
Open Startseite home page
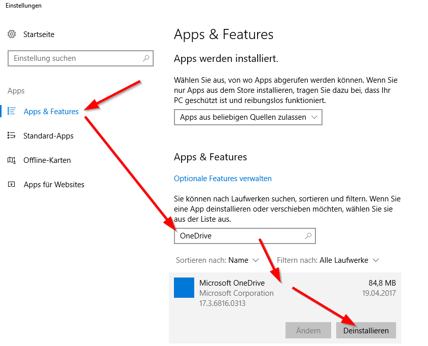tap(39, 34)
